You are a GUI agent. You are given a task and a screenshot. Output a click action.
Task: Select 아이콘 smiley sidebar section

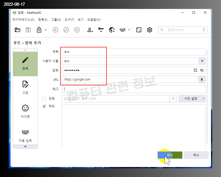[x=25, y=111]
